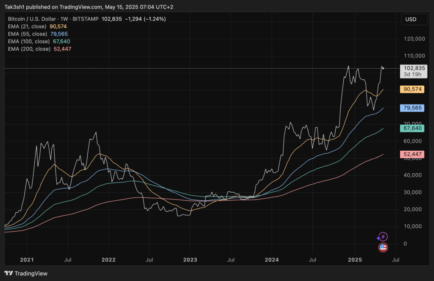Screen dimensions: 434x281
Task: Click the 102,835 current price label on axis
Action: [x=414, y=68]
